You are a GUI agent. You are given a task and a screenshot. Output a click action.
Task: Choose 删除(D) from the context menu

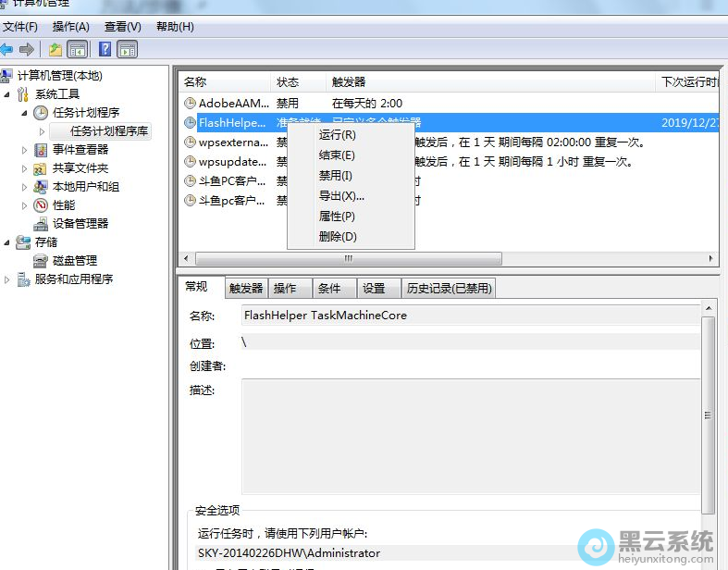pyautogui.click(x=351, y=237)
